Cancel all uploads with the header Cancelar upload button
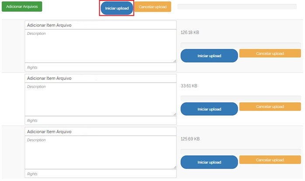Viewport: 305px width, 181px height. pyautogui.click(x=152, y=7)
